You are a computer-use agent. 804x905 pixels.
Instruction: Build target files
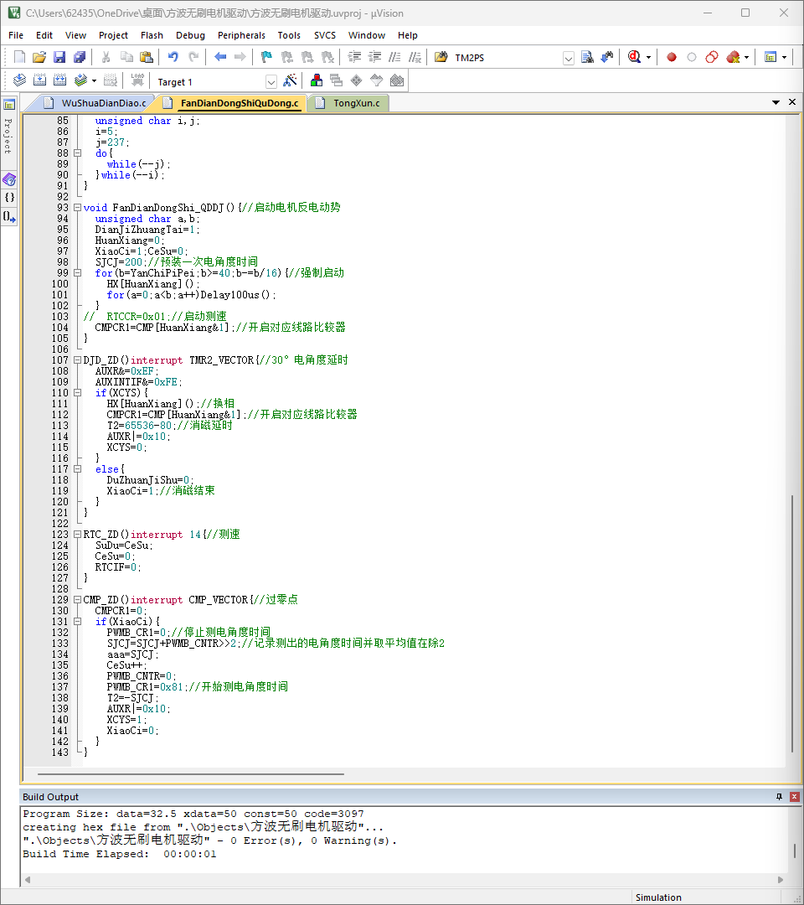40,80
